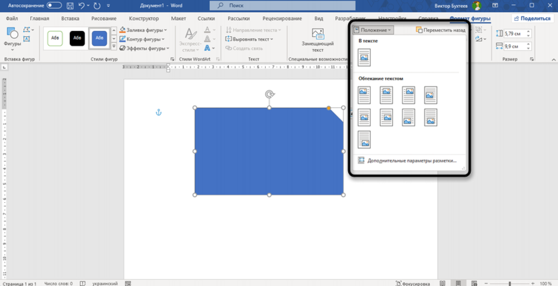
Task: Increase shape height with spinner up arrow
Action: [529, 30]
